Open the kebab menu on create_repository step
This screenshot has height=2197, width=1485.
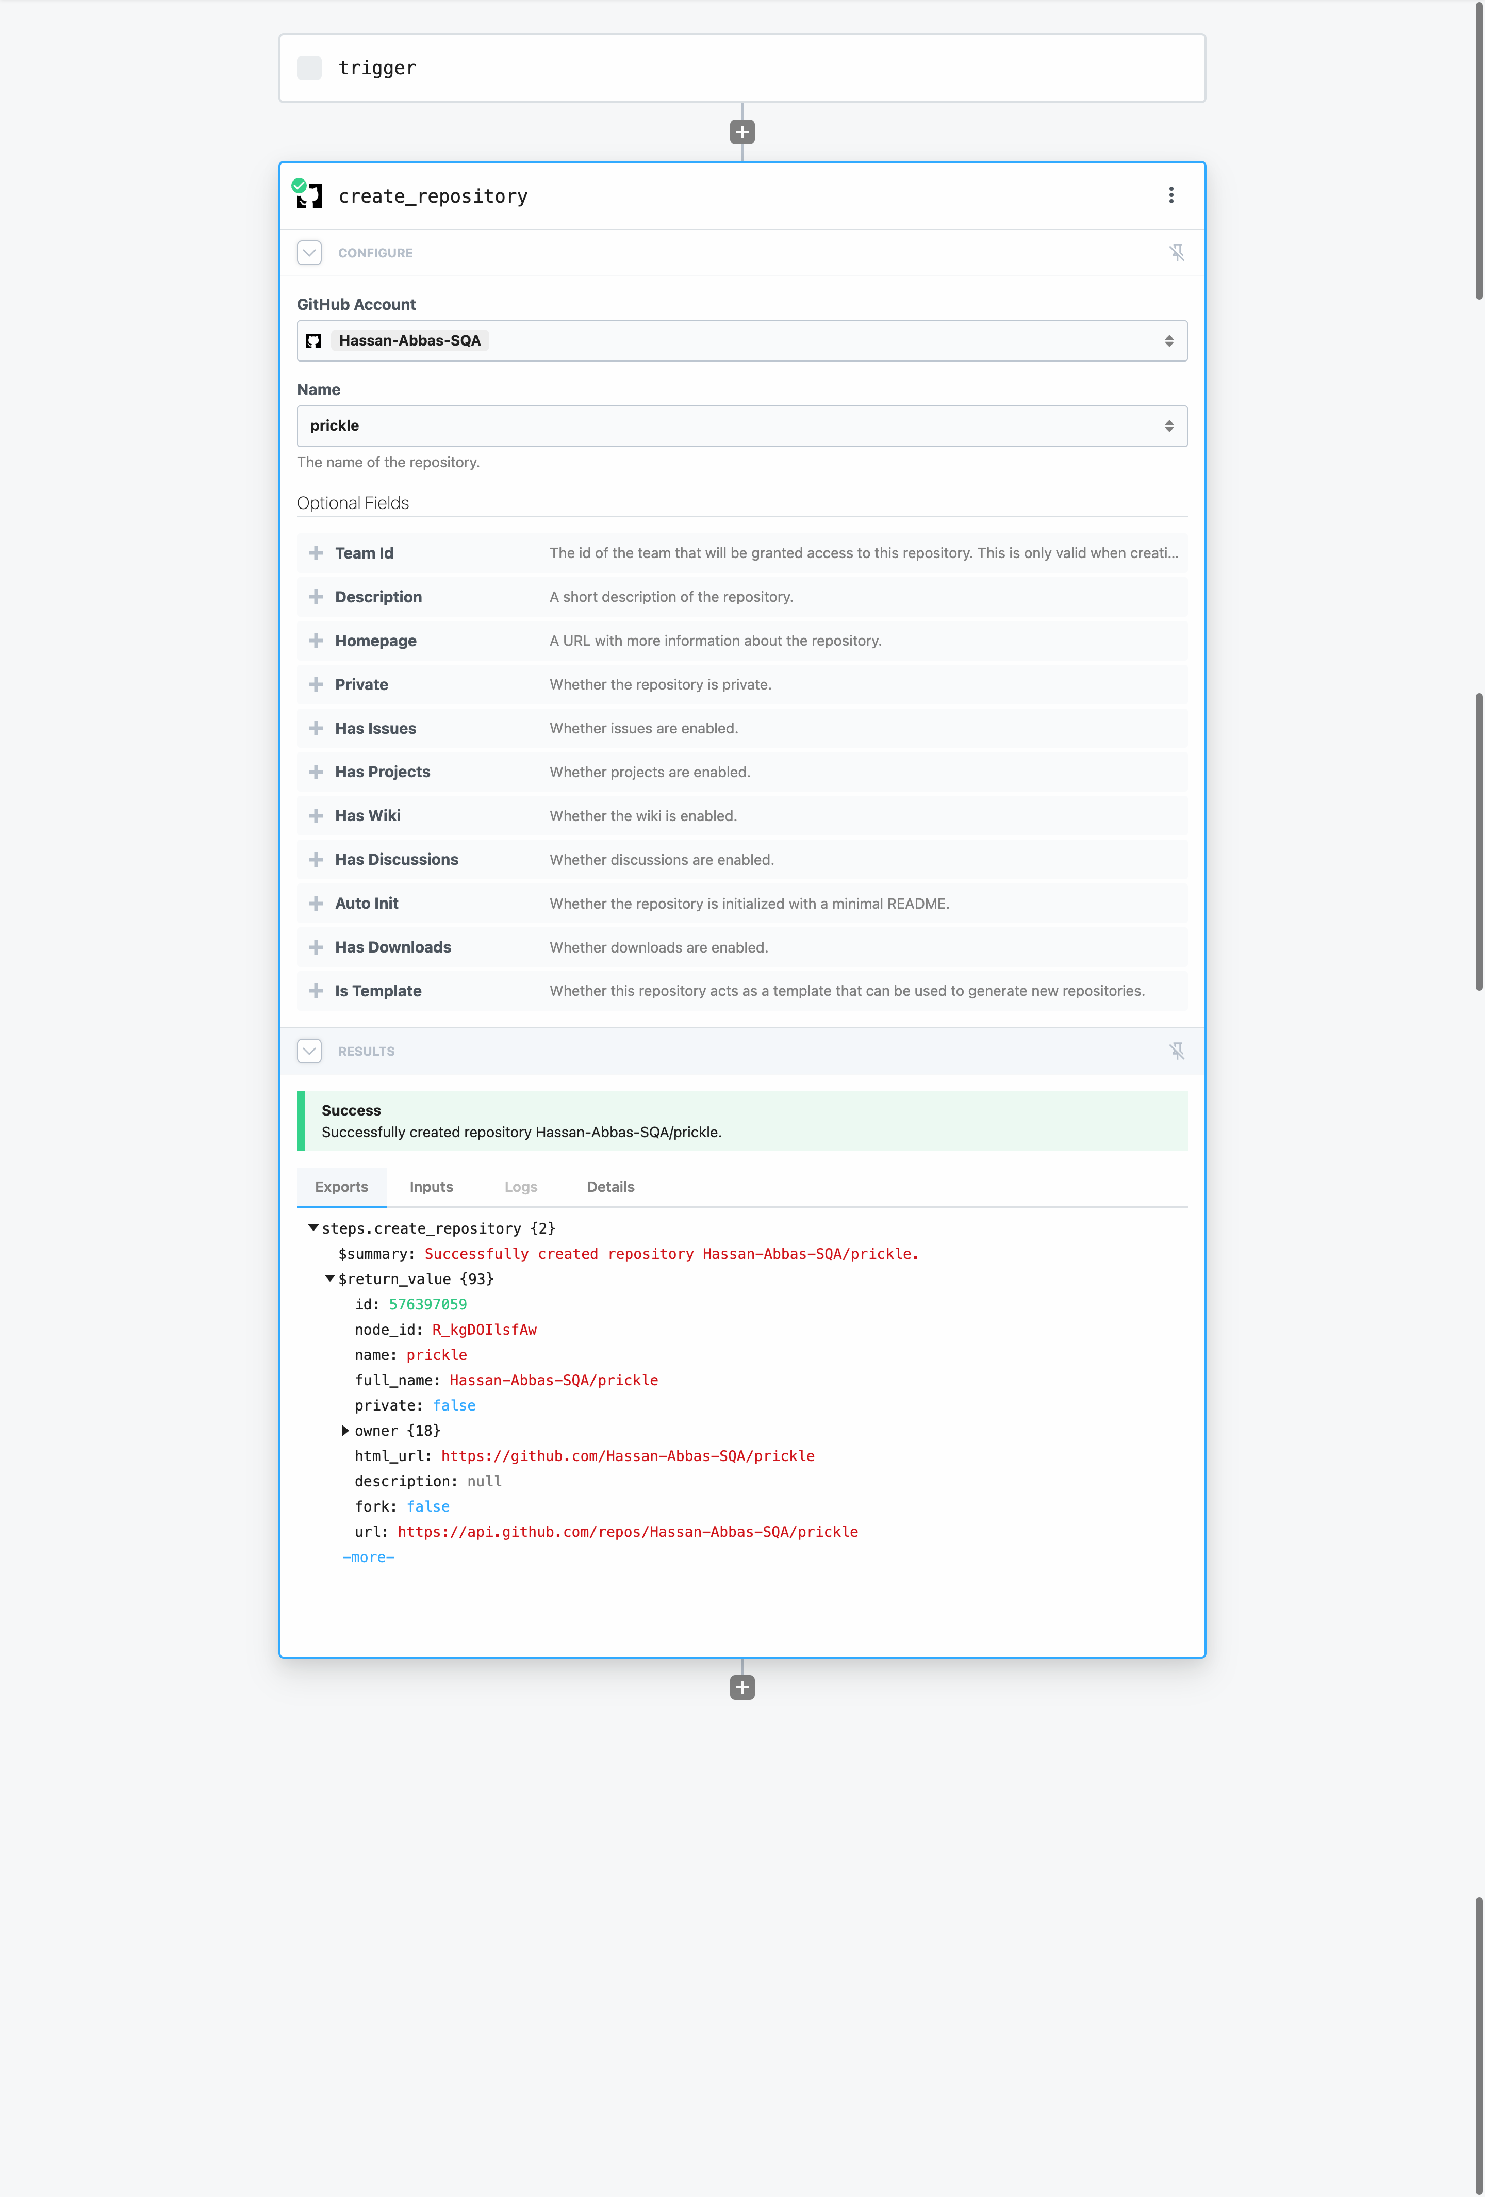(1170, 195)
